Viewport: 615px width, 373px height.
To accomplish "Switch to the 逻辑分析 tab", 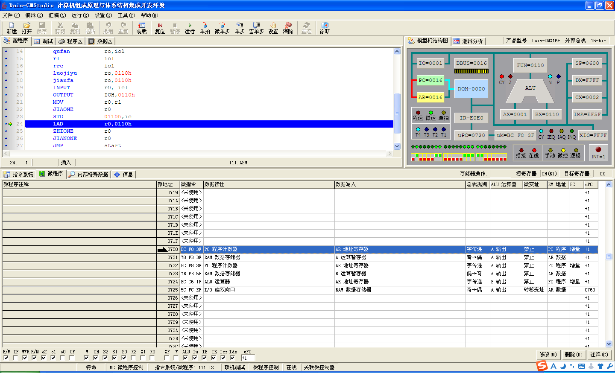I will click(468, 41).
